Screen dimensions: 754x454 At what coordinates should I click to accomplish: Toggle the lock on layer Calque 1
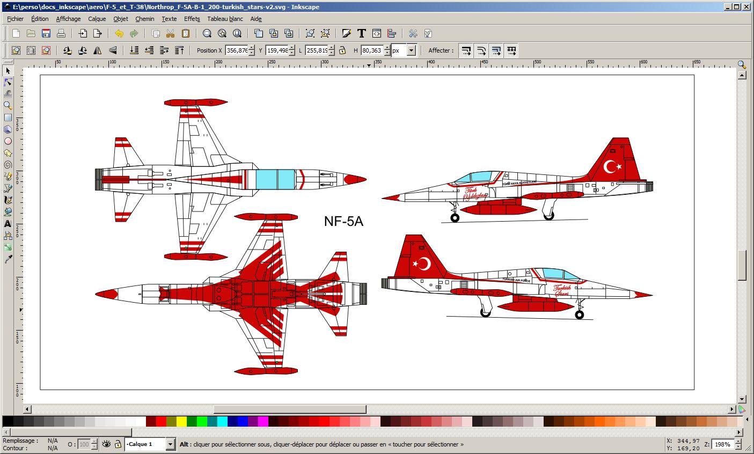pos(118,444)
